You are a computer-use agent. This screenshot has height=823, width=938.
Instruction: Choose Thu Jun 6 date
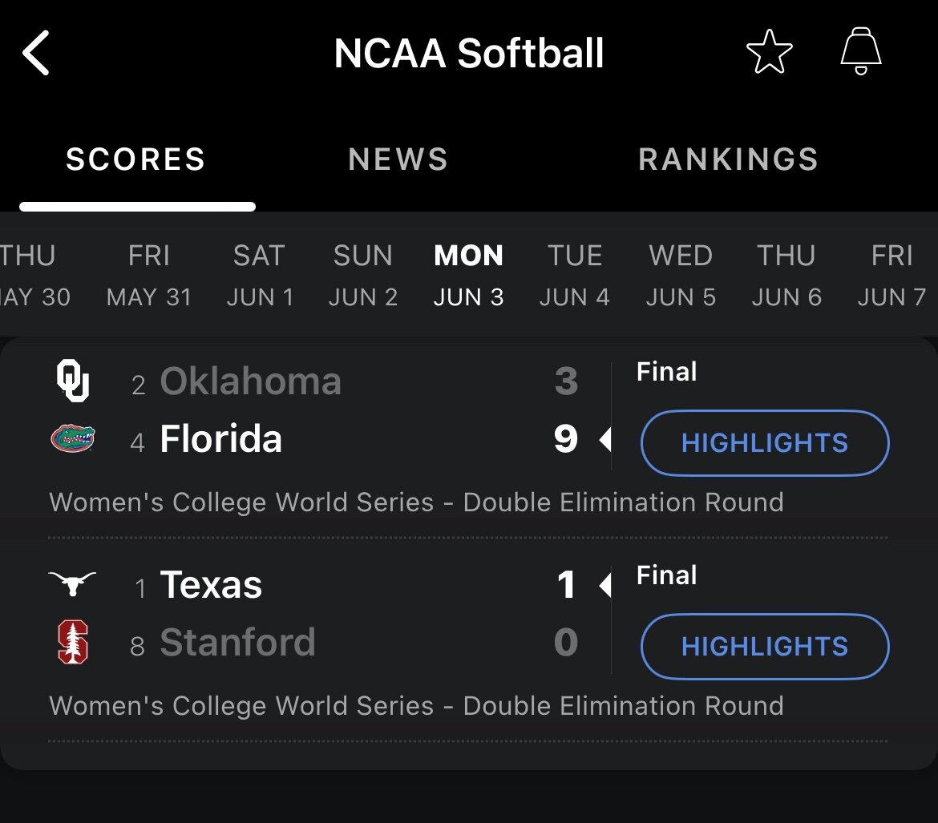[786, 276]
